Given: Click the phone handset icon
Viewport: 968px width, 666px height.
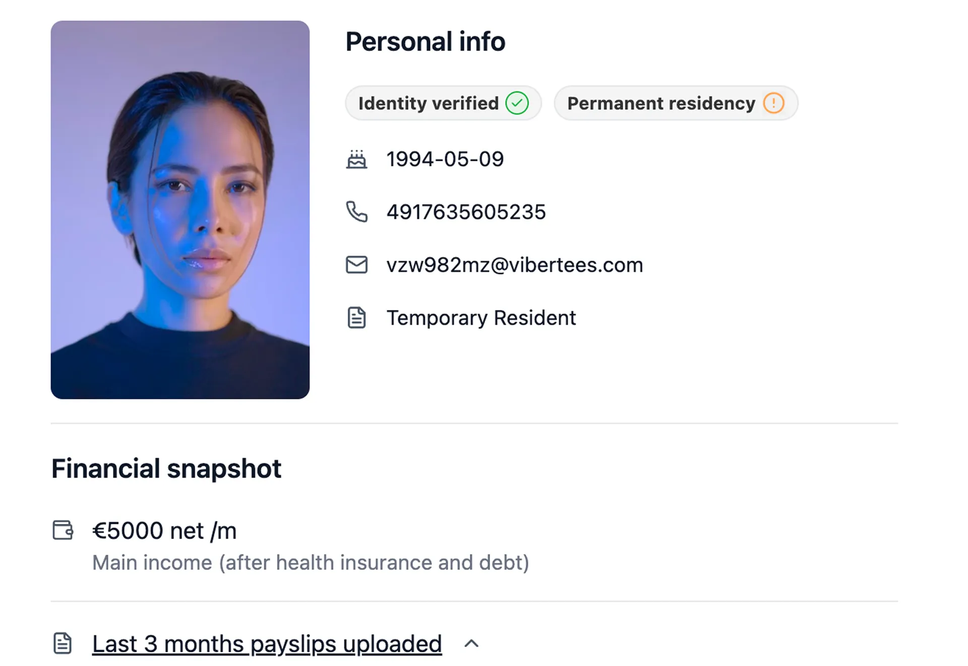Looking at the screenshot, I should point(356,212).
